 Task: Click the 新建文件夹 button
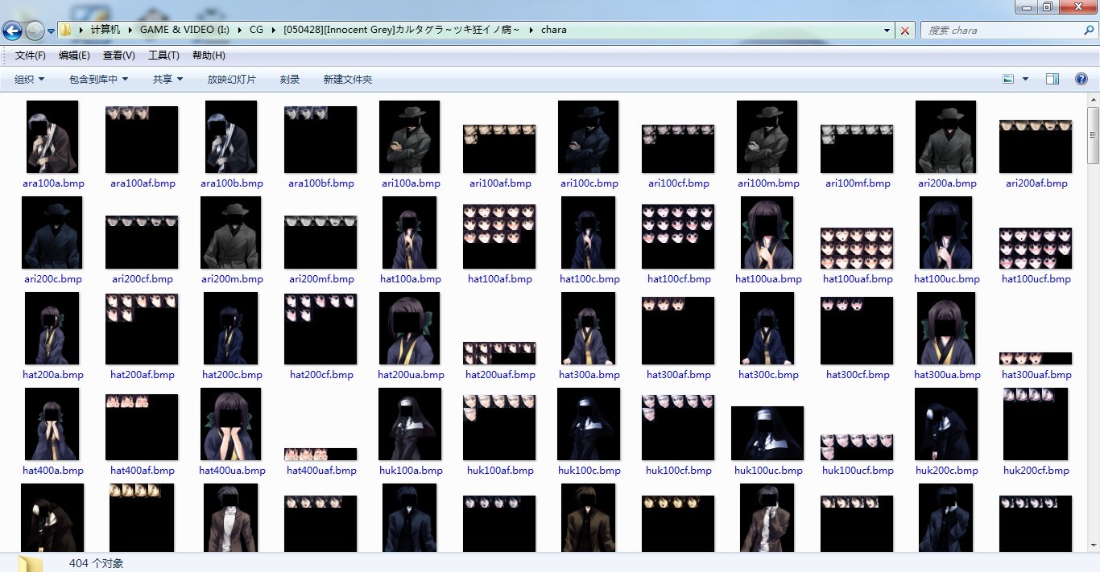tap(348, 80)
